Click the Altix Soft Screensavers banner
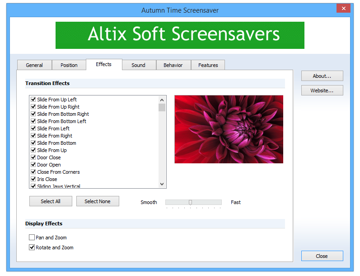The width and height of the screenshot is (360, 276). pyautogui.click(x=180, y=35)
